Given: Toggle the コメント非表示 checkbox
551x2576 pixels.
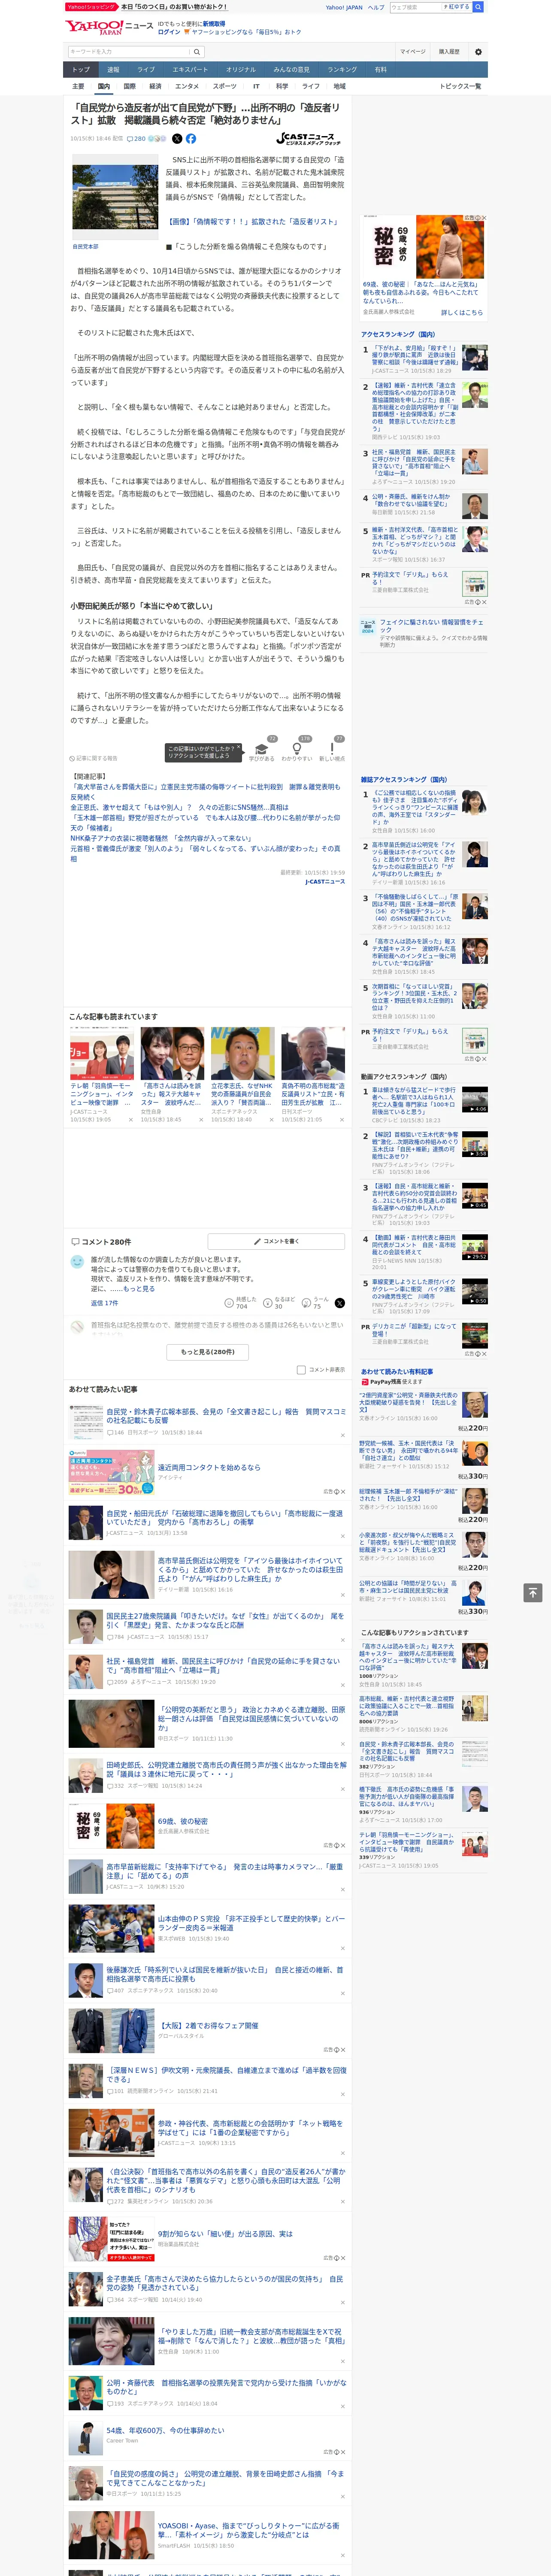Looking at the screenshot, I should tap(301, 1370).
